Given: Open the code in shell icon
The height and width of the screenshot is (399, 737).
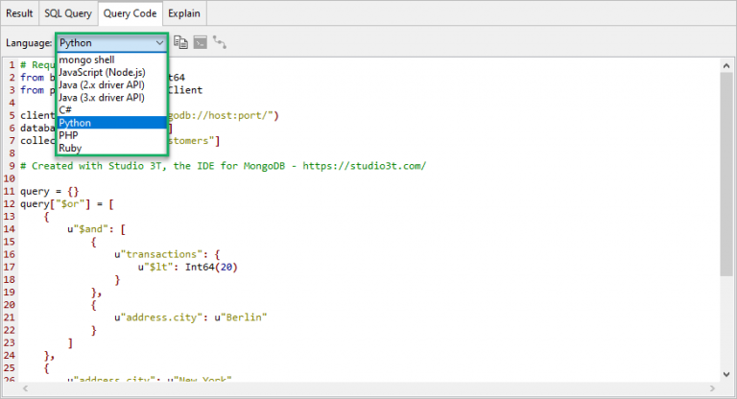Looking at the screenshot, I should pos(200,43).
